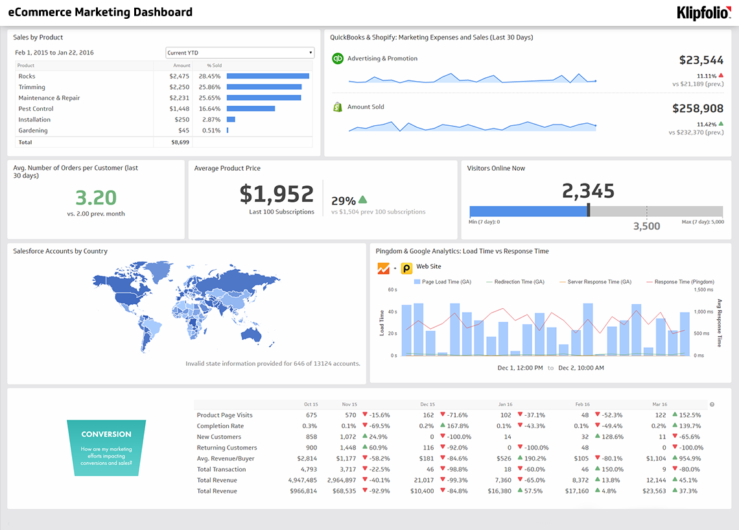The image size is (739, 530).
Task: Click the green up arrow beside 29%
Action: (362, 200)
